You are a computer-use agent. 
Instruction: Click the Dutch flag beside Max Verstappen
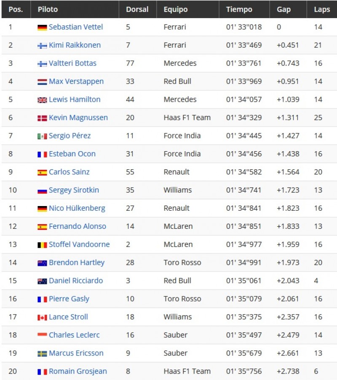(42, 82)
